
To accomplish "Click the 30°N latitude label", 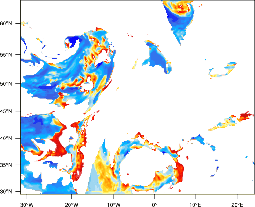I will coord(6,192).
